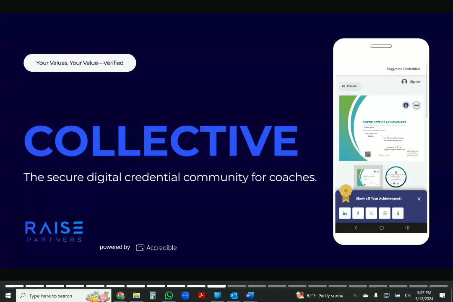Open the blue app icon left of Outlook
This screenshot has height=302, width=453.
[218, 295]
